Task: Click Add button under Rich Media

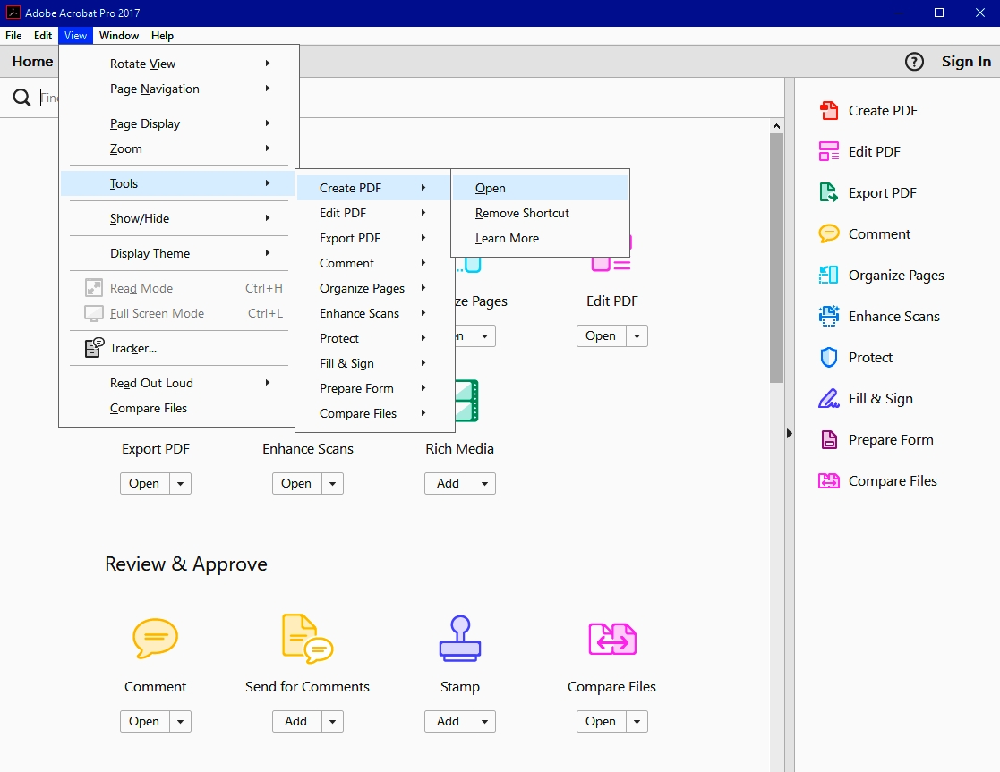Action: [449, 483]
